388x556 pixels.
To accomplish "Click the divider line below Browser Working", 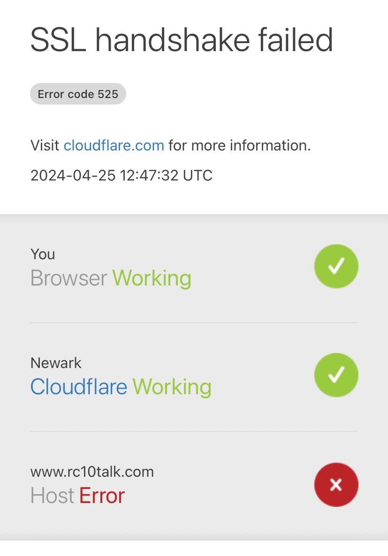I will tap(194, 323).
